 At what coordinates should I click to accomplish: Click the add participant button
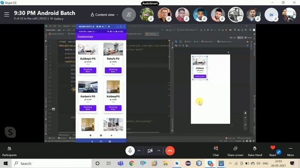129,14
